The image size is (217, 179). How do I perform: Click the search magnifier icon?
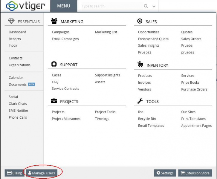(146, 6)
